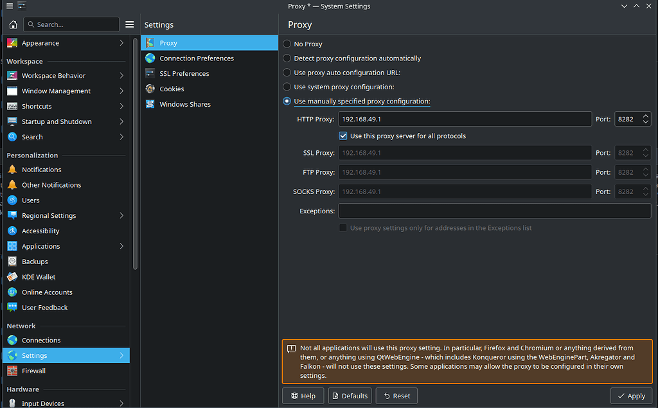Open the Windows Shares icon entry
The height and width of the screenshot is (408, 658).
click(150, 104)
